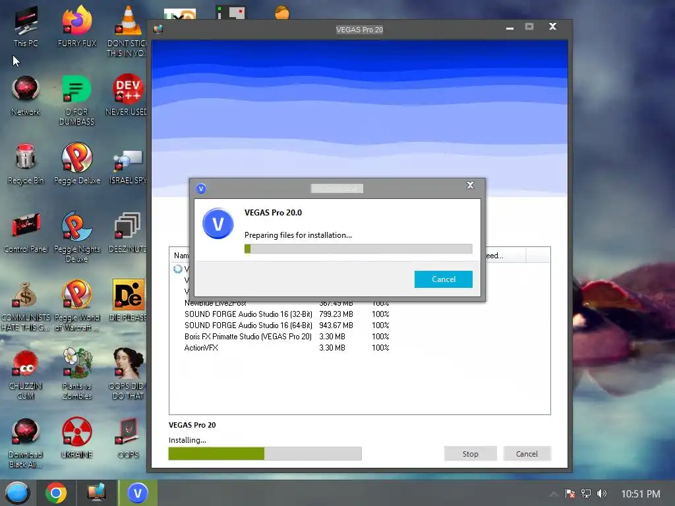Click the 799.23 MB size value
This screenshot has width=675, height=506.
click(x=336, y=314)
